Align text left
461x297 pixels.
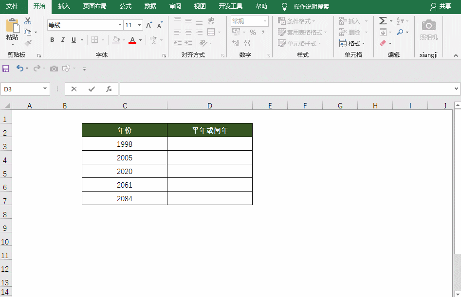pos(178,32)
